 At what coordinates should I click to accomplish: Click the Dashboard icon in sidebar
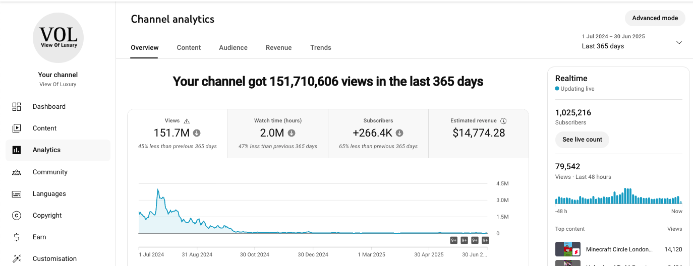(x=17, y=107)
